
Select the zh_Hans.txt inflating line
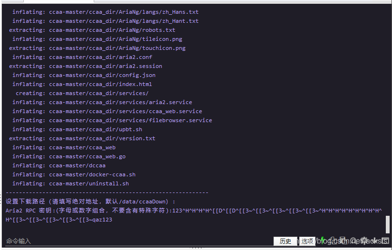pos(106,12)
